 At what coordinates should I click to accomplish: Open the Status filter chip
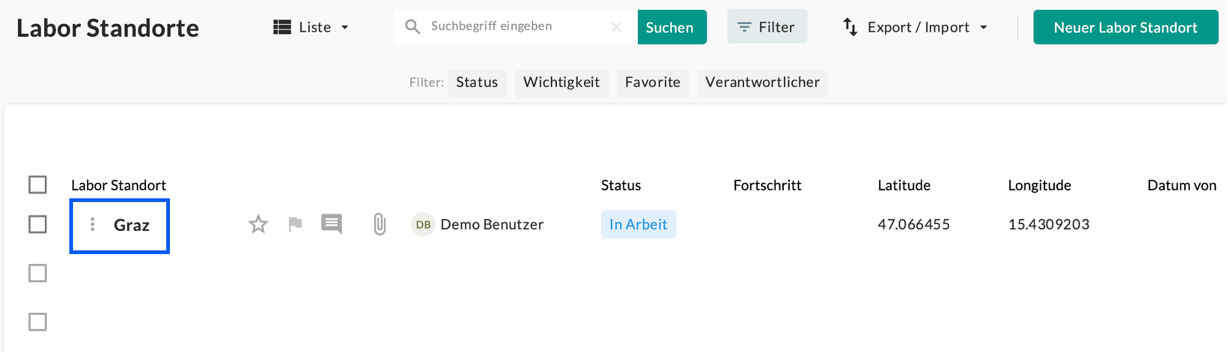[477, 83]
